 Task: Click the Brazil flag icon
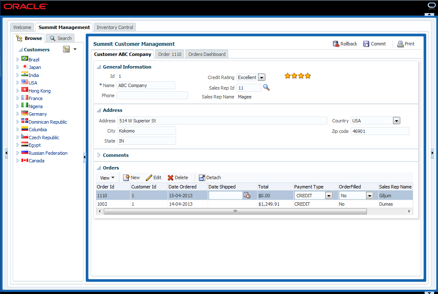(x=25, y=58)
